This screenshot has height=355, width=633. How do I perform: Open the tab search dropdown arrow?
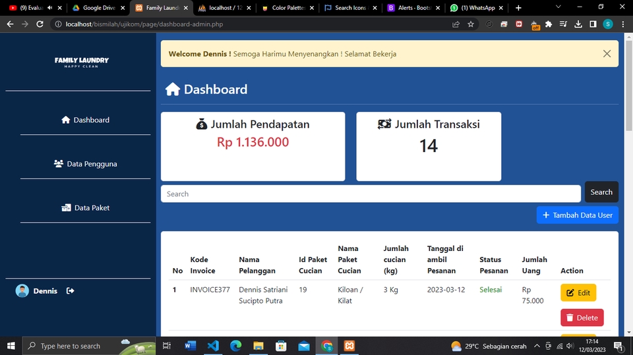click(558, 7)
